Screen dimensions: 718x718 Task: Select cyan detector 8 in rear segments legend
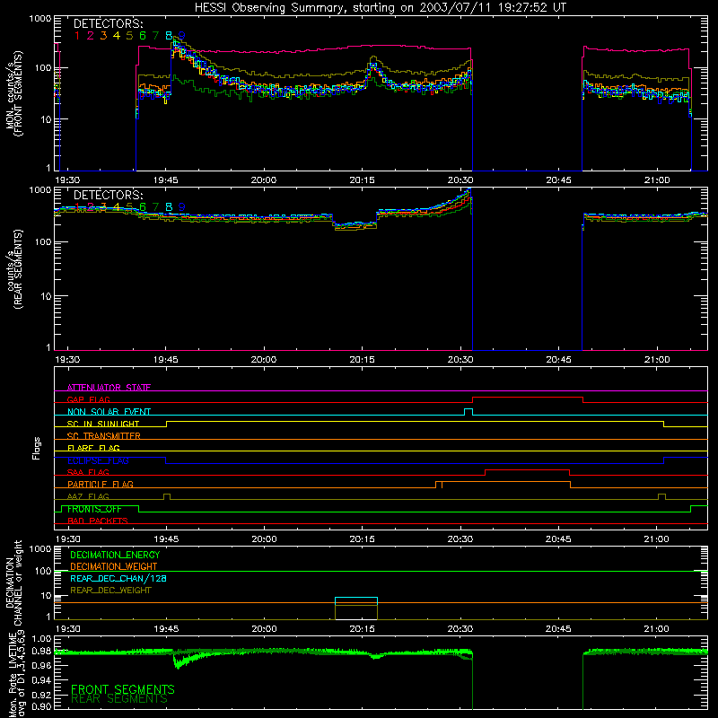tap(169, 207)
